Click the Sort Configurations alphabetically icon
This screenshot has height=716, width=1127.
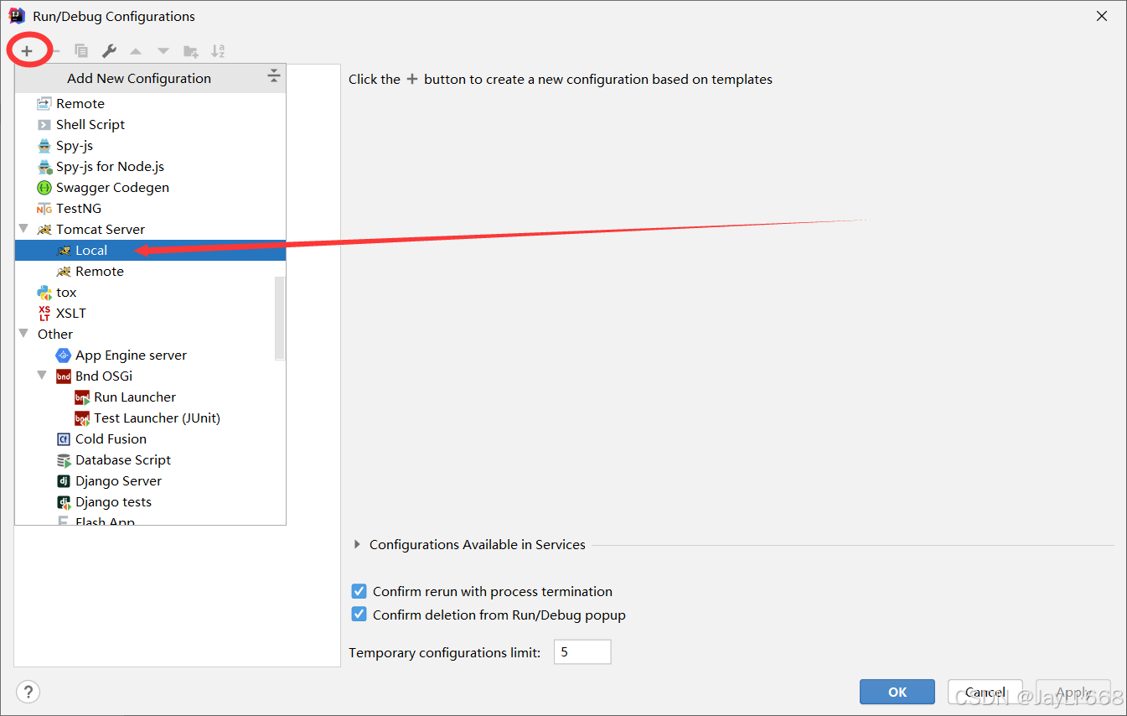pos(218,51)
